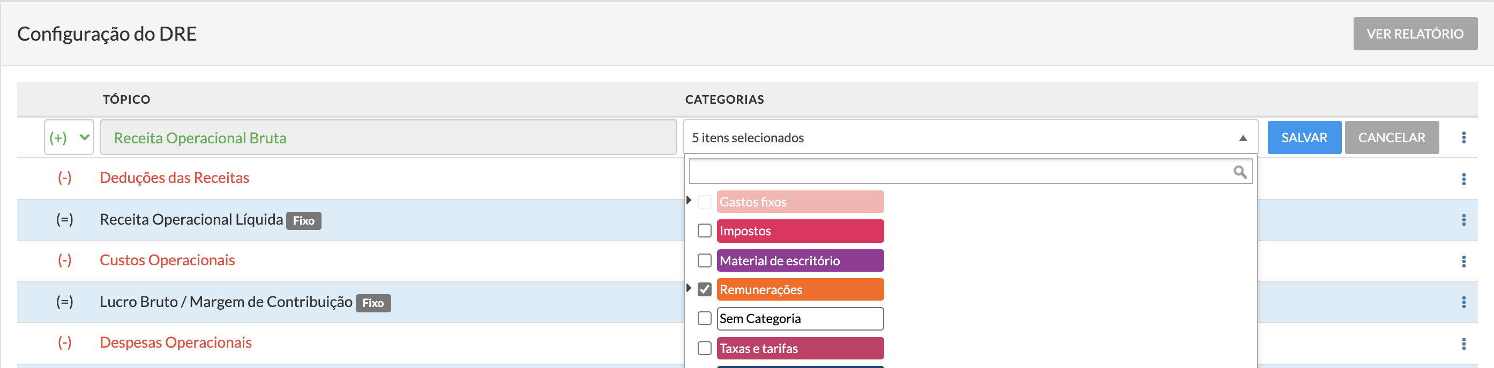1494x368 pixels.
Task: Toggle the Gastos fixos checkbox
Action: (x=704, y=202)
